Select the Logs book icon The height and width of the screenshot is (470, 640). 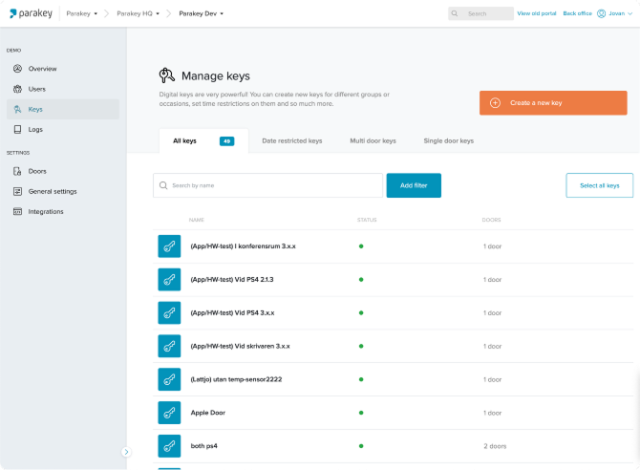pyautogui.click(x=17, y=130)
